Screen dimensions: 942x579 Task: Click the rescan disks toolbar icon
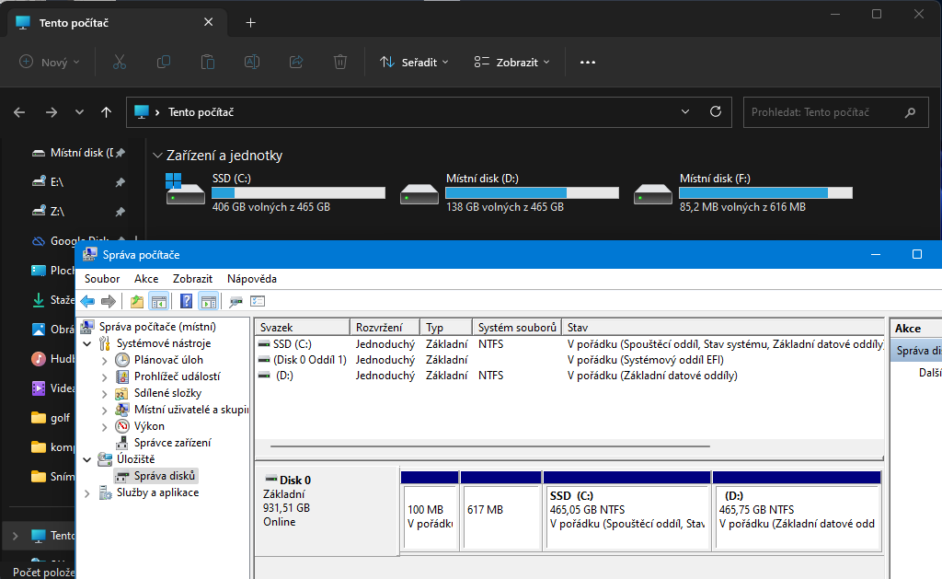pos(236,301)
